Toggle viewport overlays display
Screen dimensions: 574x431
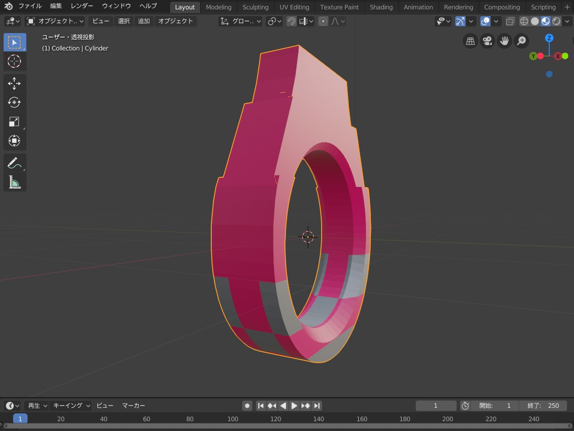pos(486,21)
